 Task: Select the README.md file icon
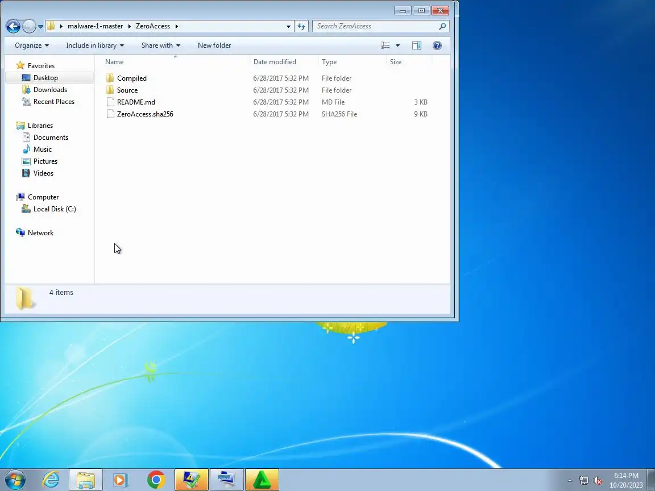(110, 102)
